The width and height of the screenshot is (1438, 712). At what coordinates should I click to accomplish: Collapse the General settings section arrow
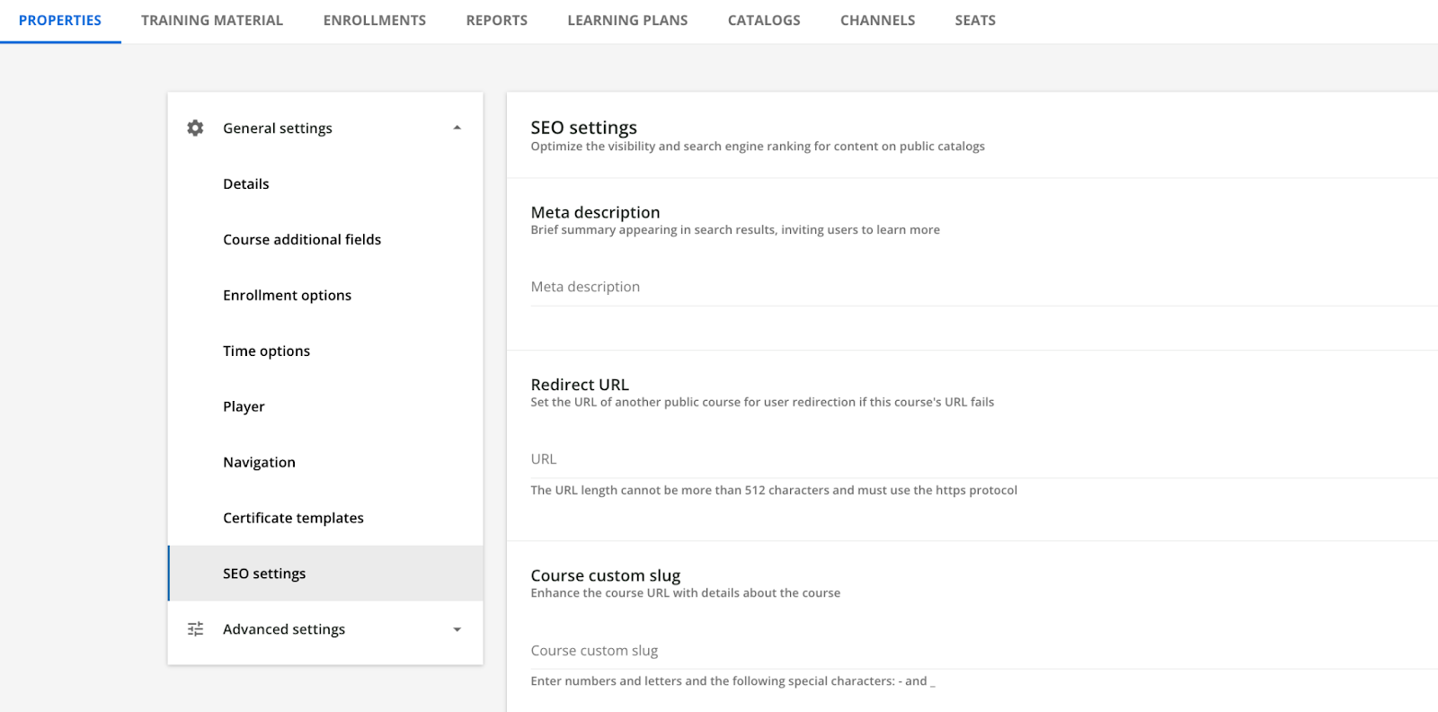[457, 128]
